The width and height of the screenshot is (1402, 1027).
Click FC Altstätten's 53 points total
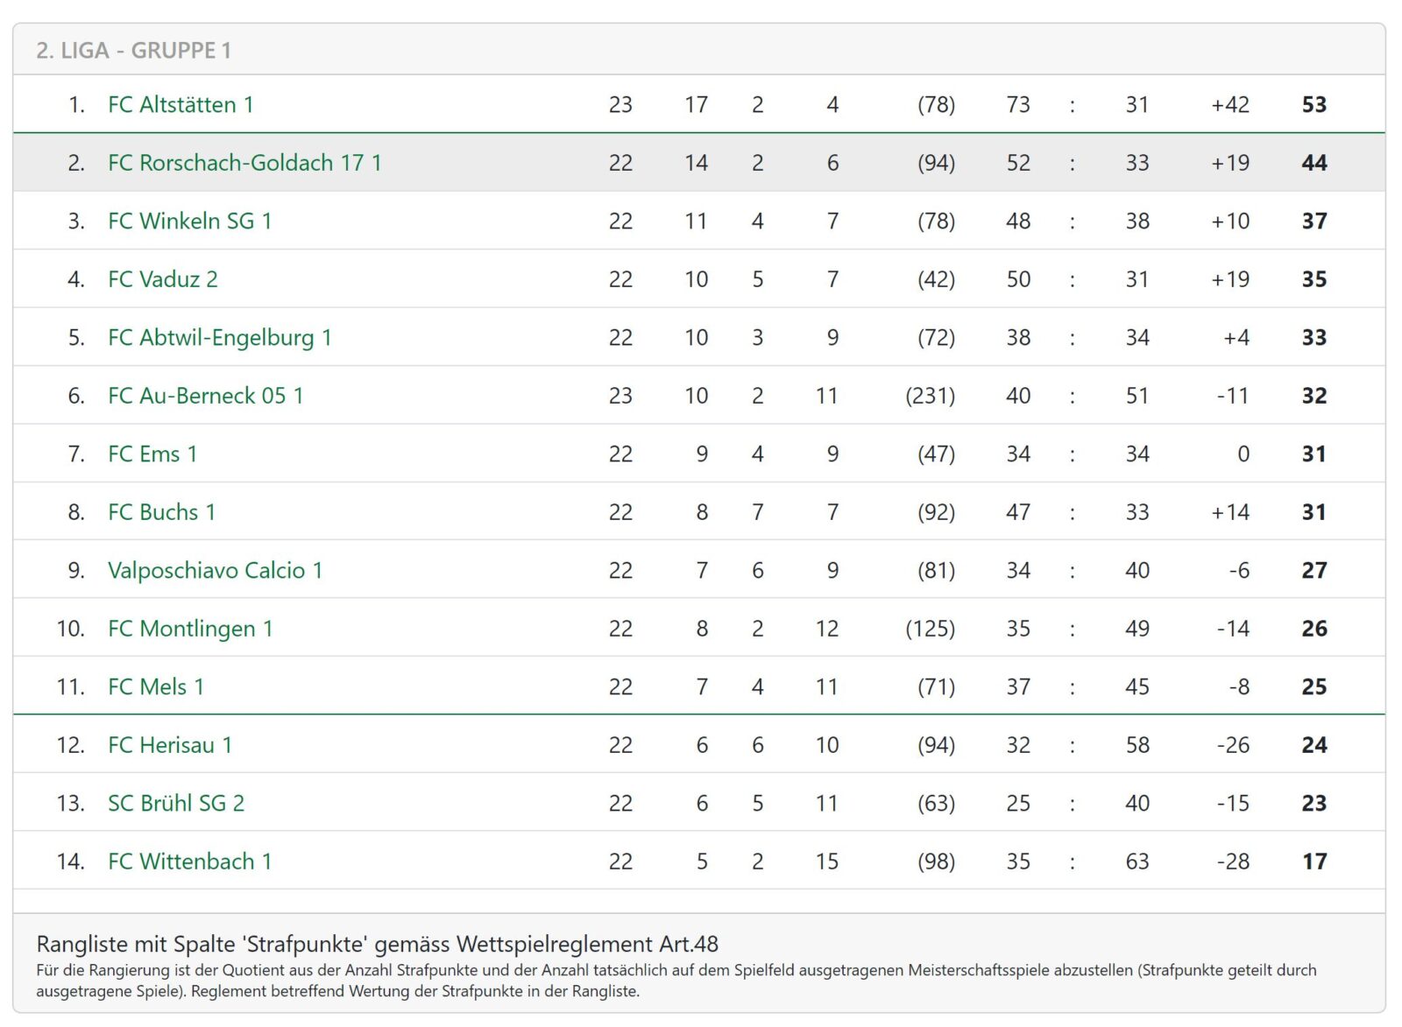(x=1313, y=105)
